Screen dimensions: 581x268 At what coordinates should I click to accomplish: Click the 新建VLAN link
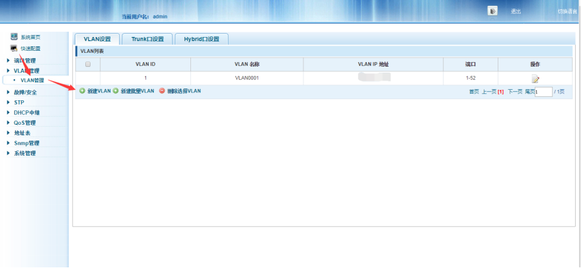click(x=99, y=91)
